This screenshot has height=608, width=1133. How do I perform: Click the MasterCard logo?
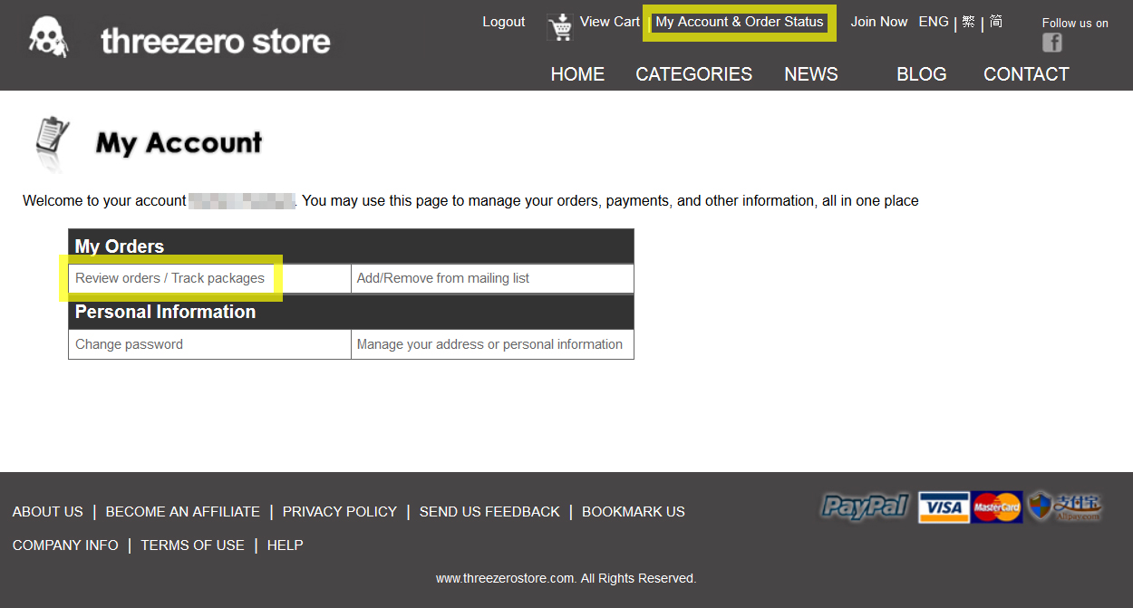(x=997, y=507)
